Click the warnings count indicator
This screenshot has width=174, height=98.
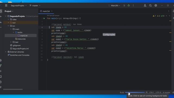tap(154, 16)
